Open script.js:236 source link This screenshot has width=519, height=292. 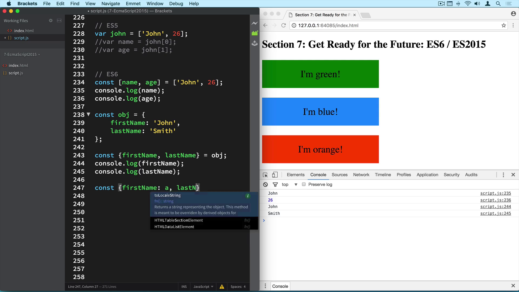pos(495,200)
